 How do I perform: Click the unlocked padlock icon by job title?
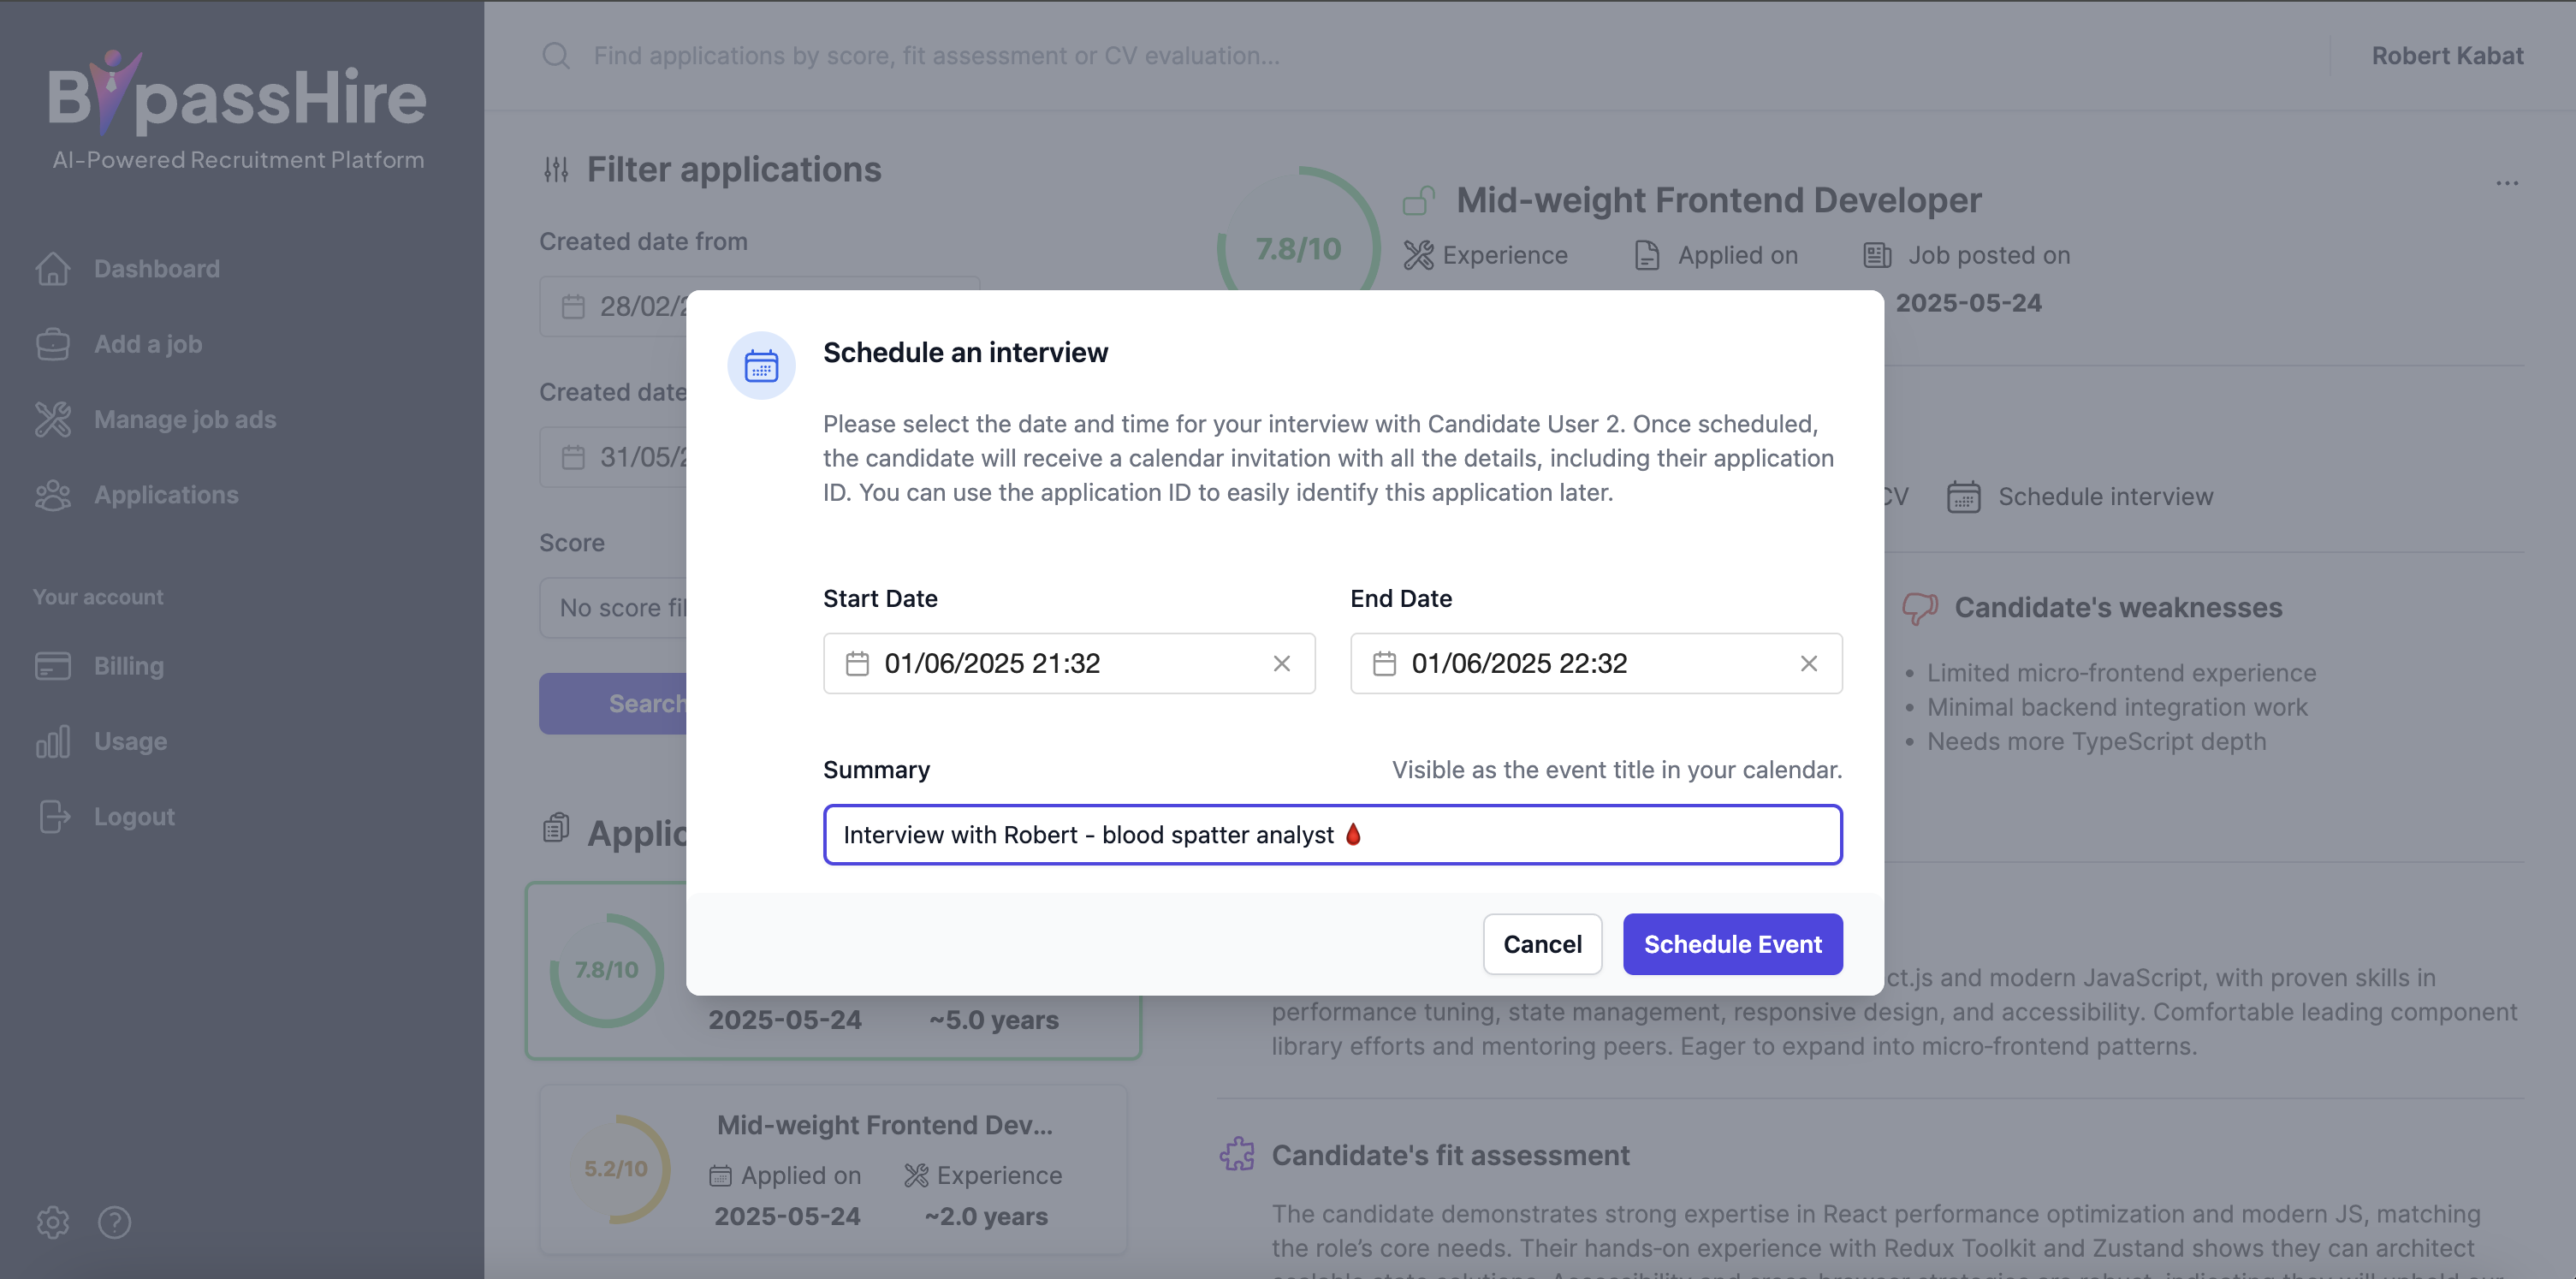(1418, 201)
